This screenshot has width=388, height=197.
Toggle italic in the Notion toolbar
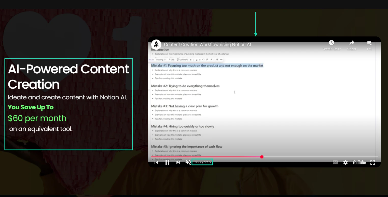[x=194, y=60]
